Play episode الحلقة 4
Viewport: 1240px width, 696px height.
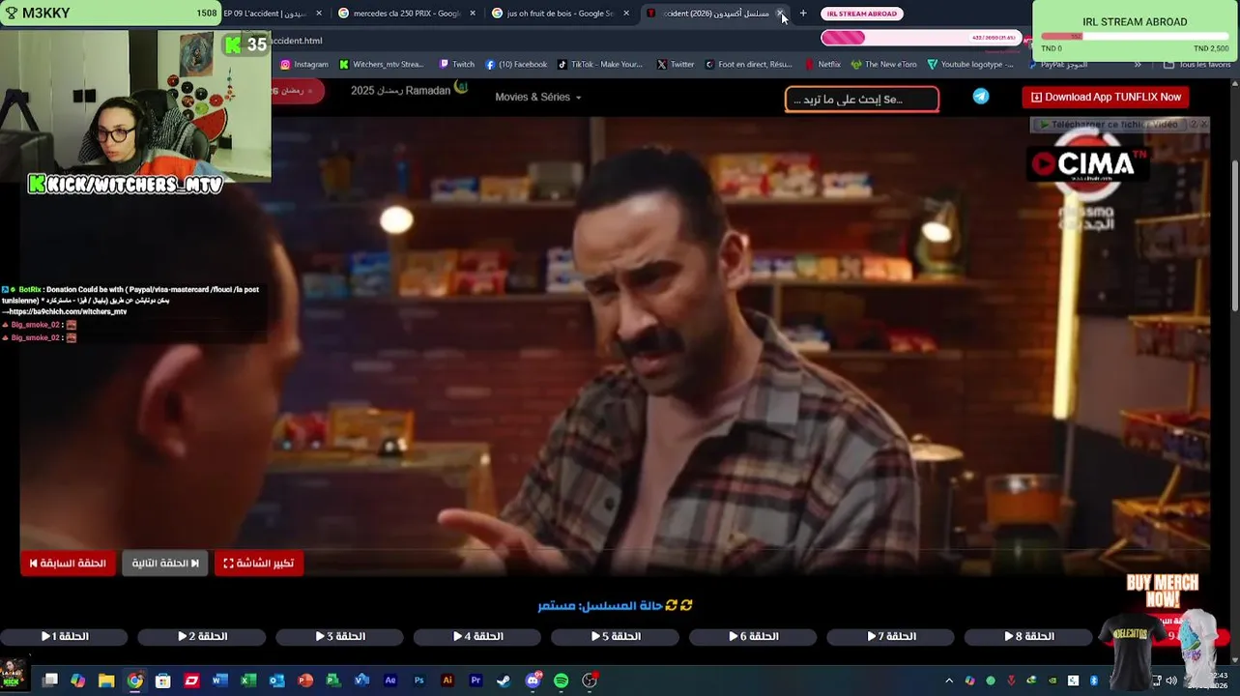477,636
